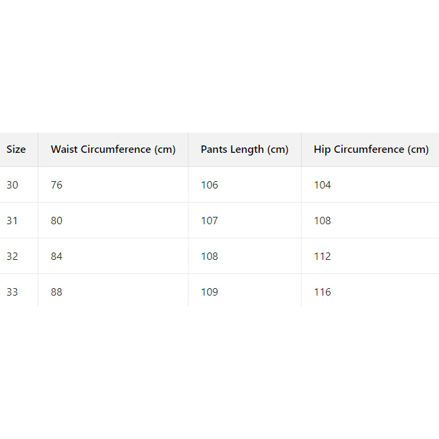Click pants length value 106

tap(209, 185)
